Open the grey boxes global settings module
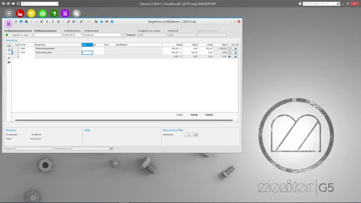Viewport: 361px width, 203px height. (x=77, y=14)
